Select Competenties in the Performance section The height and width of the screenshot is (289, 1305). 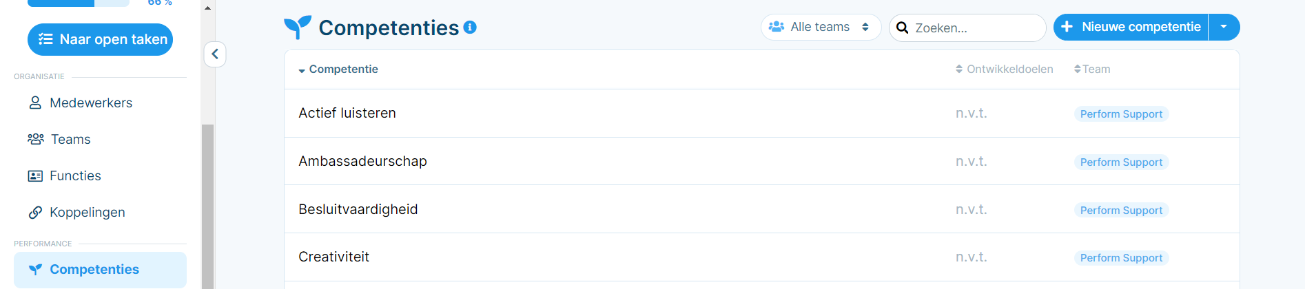(100, 270)
